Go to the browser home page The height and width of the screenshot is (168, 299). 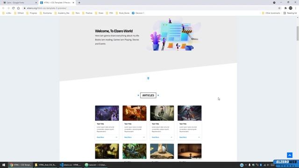18,8
